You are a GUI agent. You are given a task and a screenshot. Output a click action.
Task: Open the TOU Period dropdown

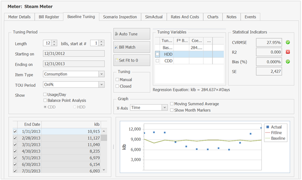click(x=102, y=85)
